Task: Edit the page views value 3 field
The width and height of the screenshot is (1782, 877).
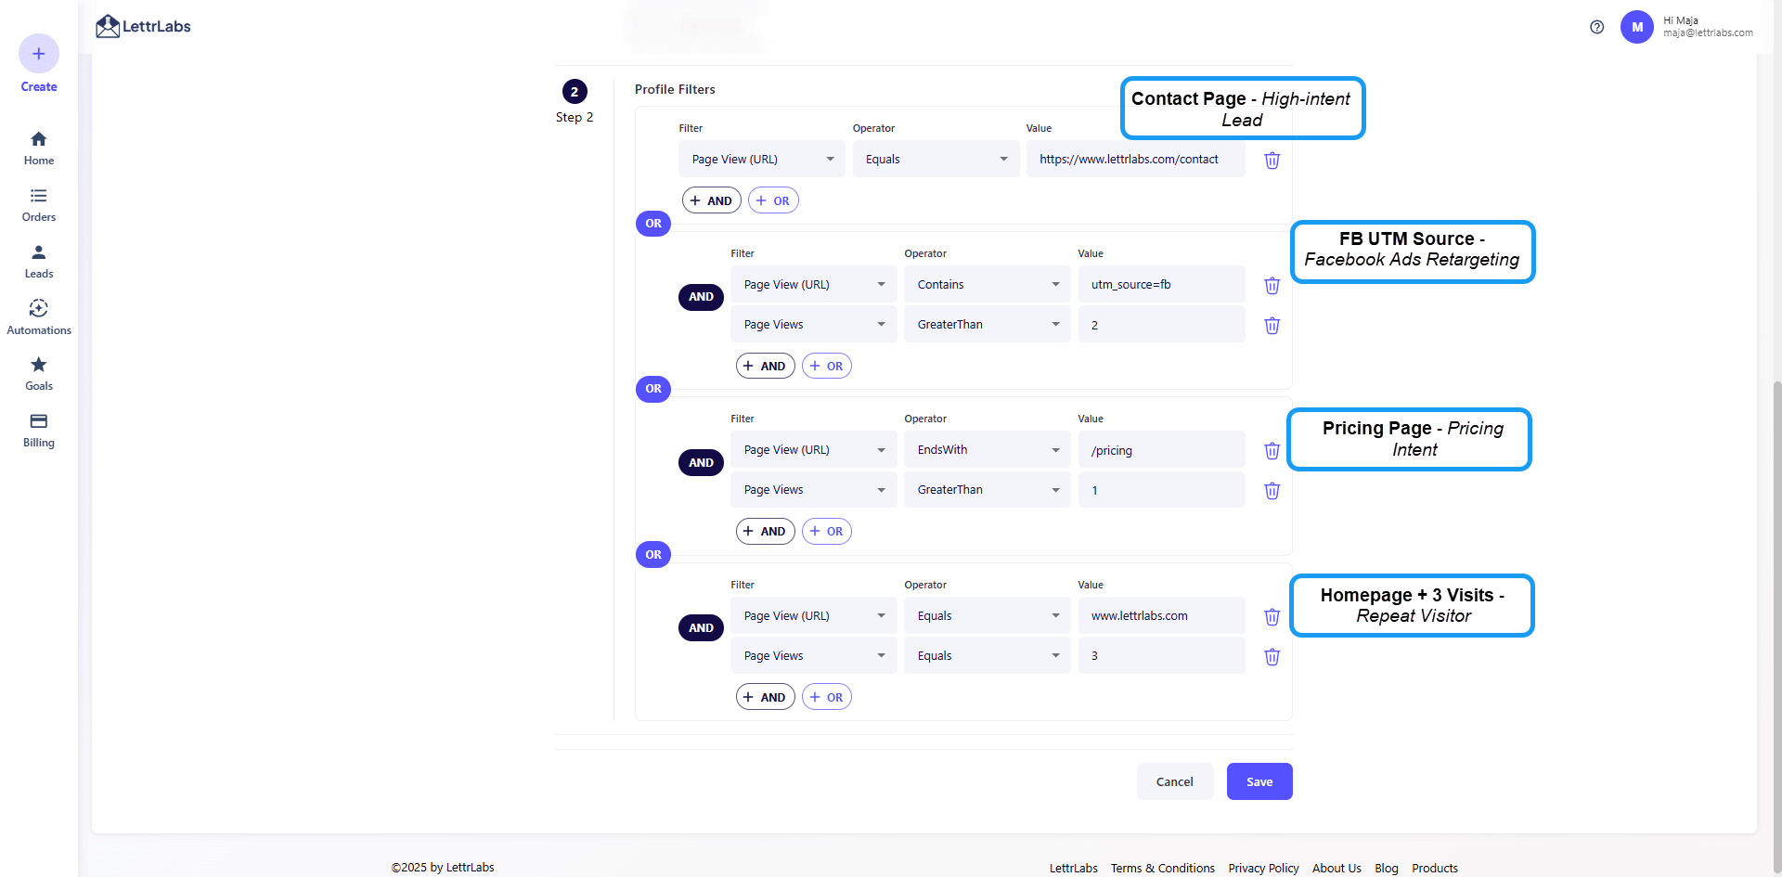Action: coord(1161,655)
